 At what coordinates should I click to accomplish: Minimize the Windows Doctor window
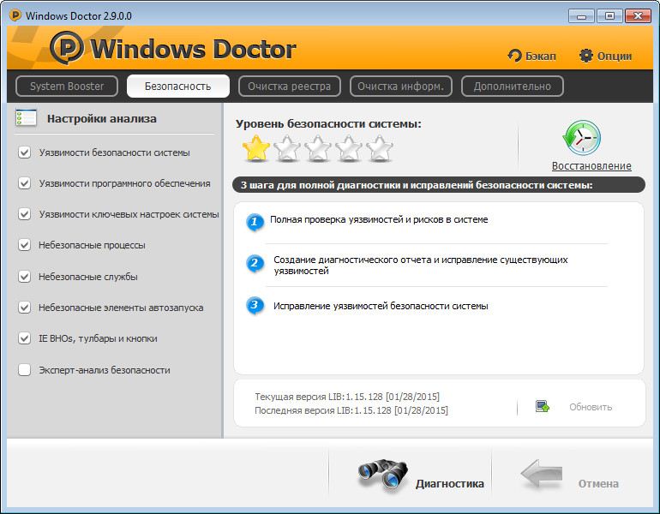pos(581,16)
